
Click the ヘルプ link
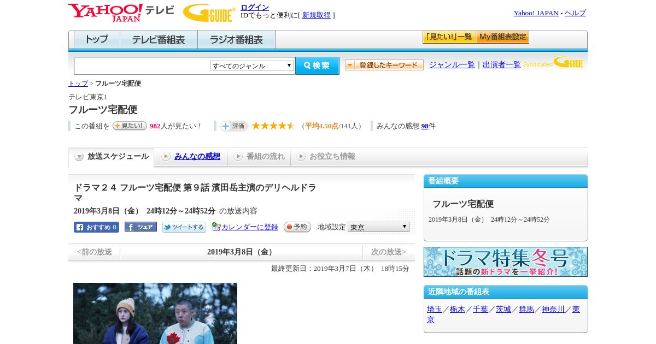575,13
